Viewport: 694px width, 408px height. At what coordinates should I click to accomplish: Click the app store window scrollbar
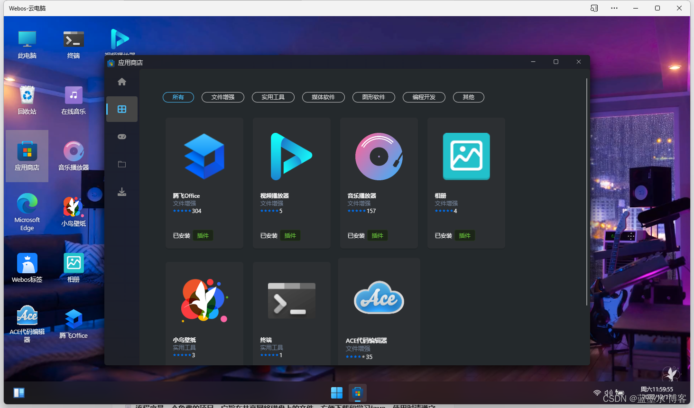[587, 192]
